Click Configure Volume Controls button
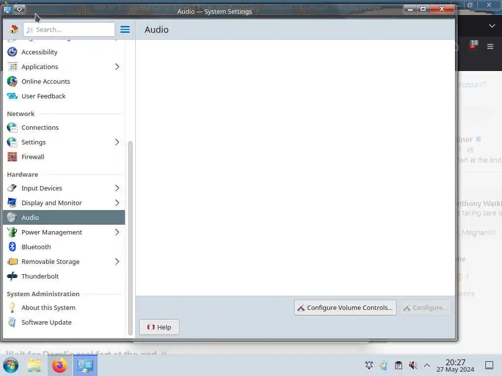The width and height of the screenshot is (502, 376). tap(345, 307)
